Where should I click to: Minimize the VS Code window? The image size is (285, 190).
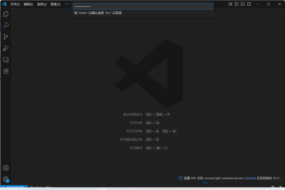[258, 4]
